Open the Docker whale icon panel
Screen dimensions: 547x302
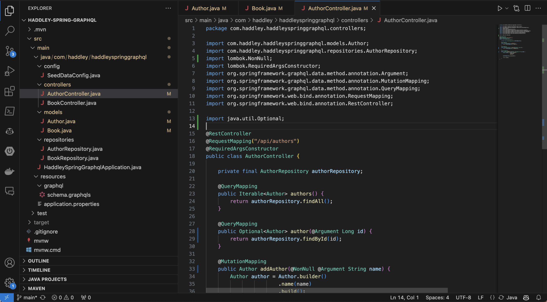[9, 171]
